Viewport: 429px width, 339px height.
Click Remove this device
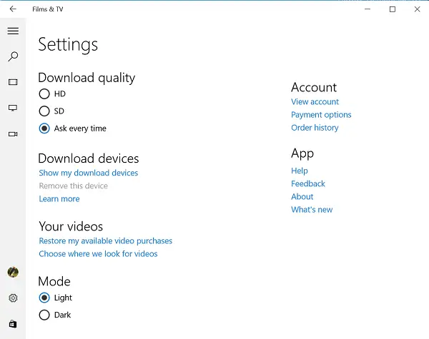tap(74, 186)
